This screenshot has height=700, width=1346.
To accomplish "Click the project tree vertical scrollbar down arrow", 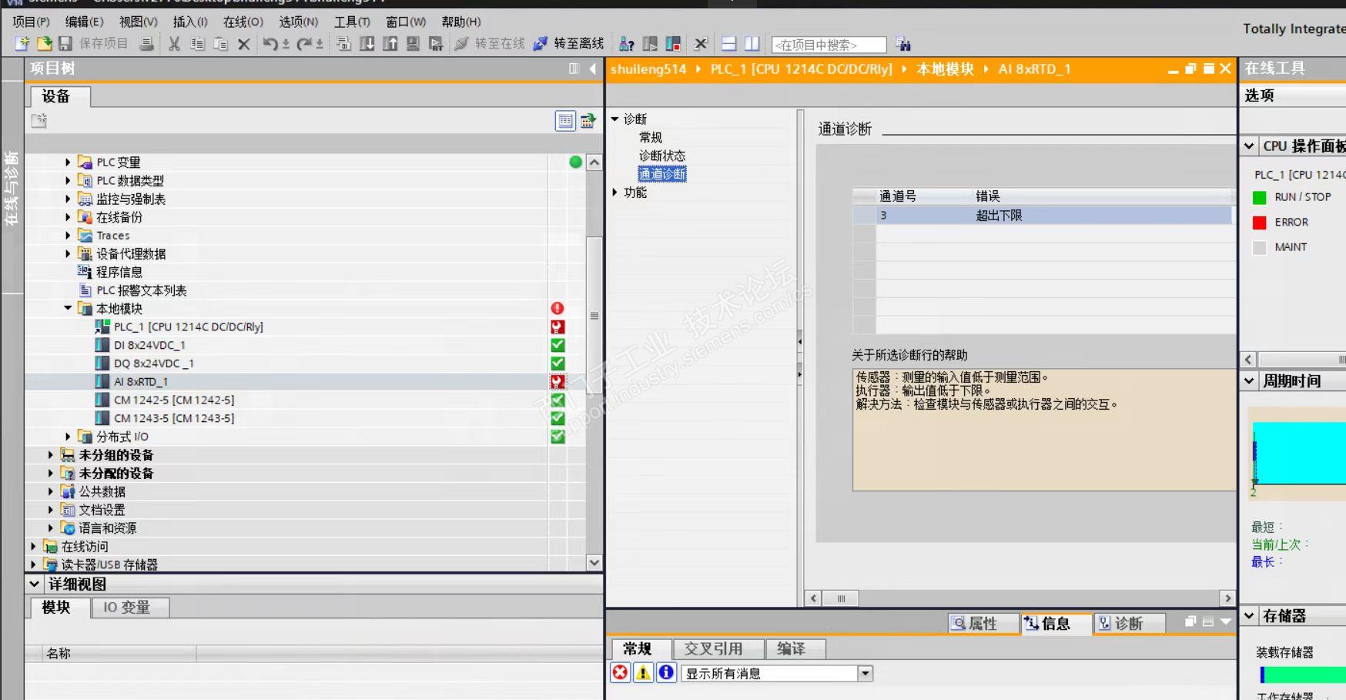I will 594,563.
